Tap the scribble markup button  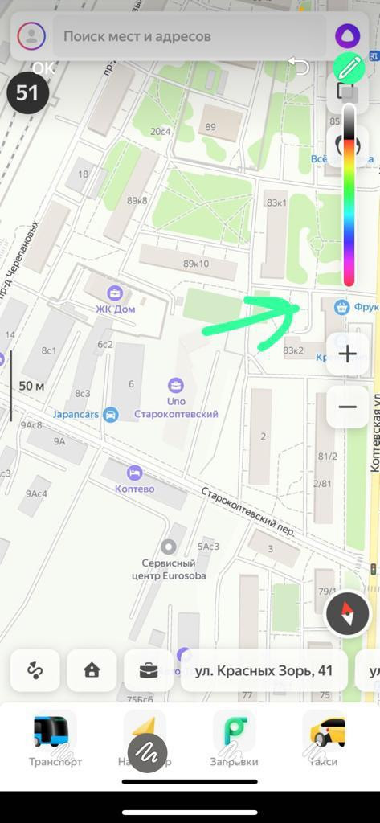(x=147, y=754)
